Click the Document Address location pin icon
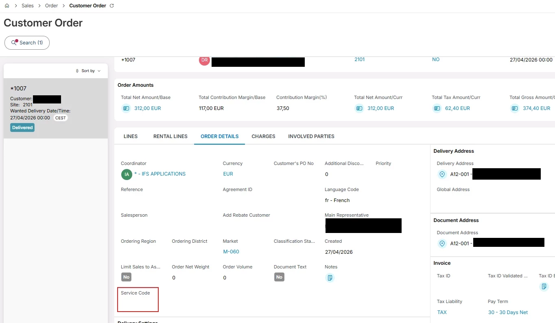The width and height of the screenshot is (555, 323). point(442,244)
